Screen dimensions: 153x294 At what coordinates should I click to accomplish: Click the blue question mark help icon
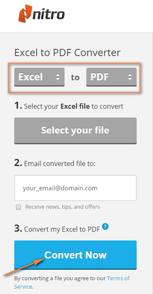(x=106, y=227)
